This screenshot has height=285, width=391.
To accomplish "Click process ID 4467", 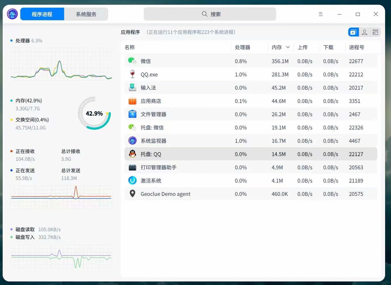I will 354,141.
